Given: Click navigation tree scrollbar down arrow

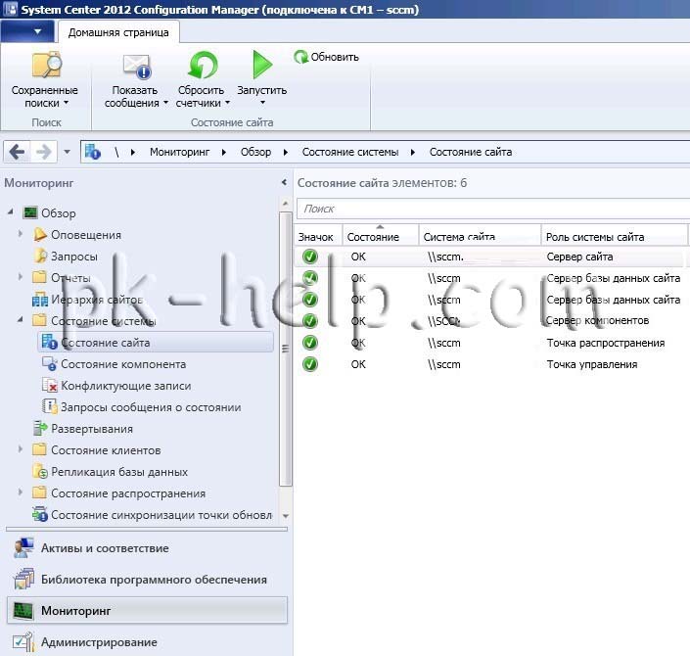Looking at the screenshot, I should click(x=286, y=516).
